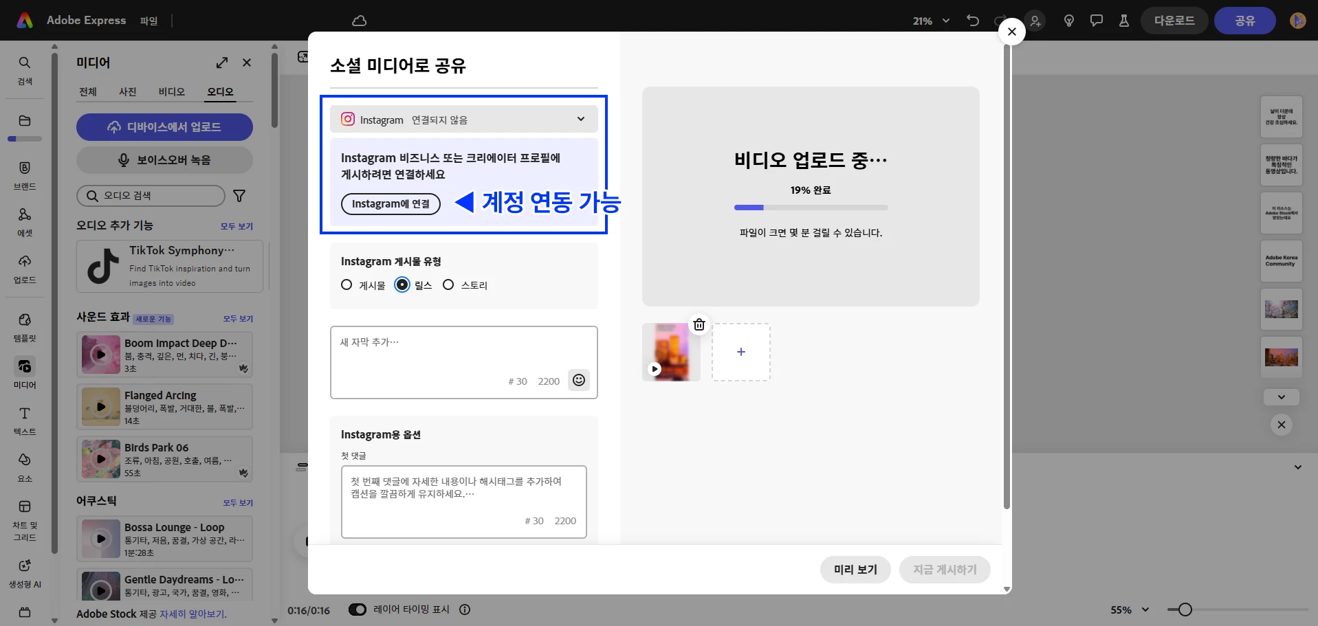This screenshot has width=1318, height=626.
Task: Click the 미리 보기 preview button
Action: (855, 570)
